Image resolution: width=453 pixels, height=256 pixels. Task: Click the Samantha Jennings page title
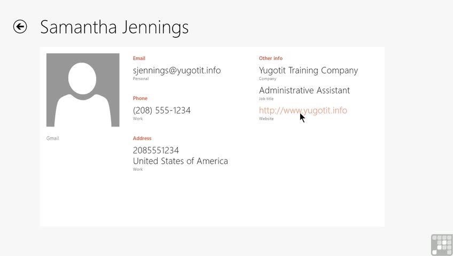[114, 27]
